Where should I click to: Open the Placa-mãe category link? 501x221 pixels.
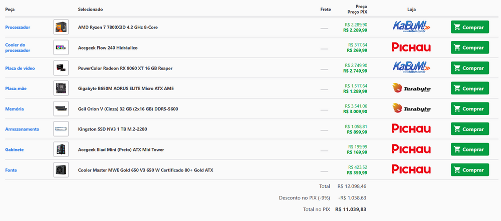(x=16, y=88)
